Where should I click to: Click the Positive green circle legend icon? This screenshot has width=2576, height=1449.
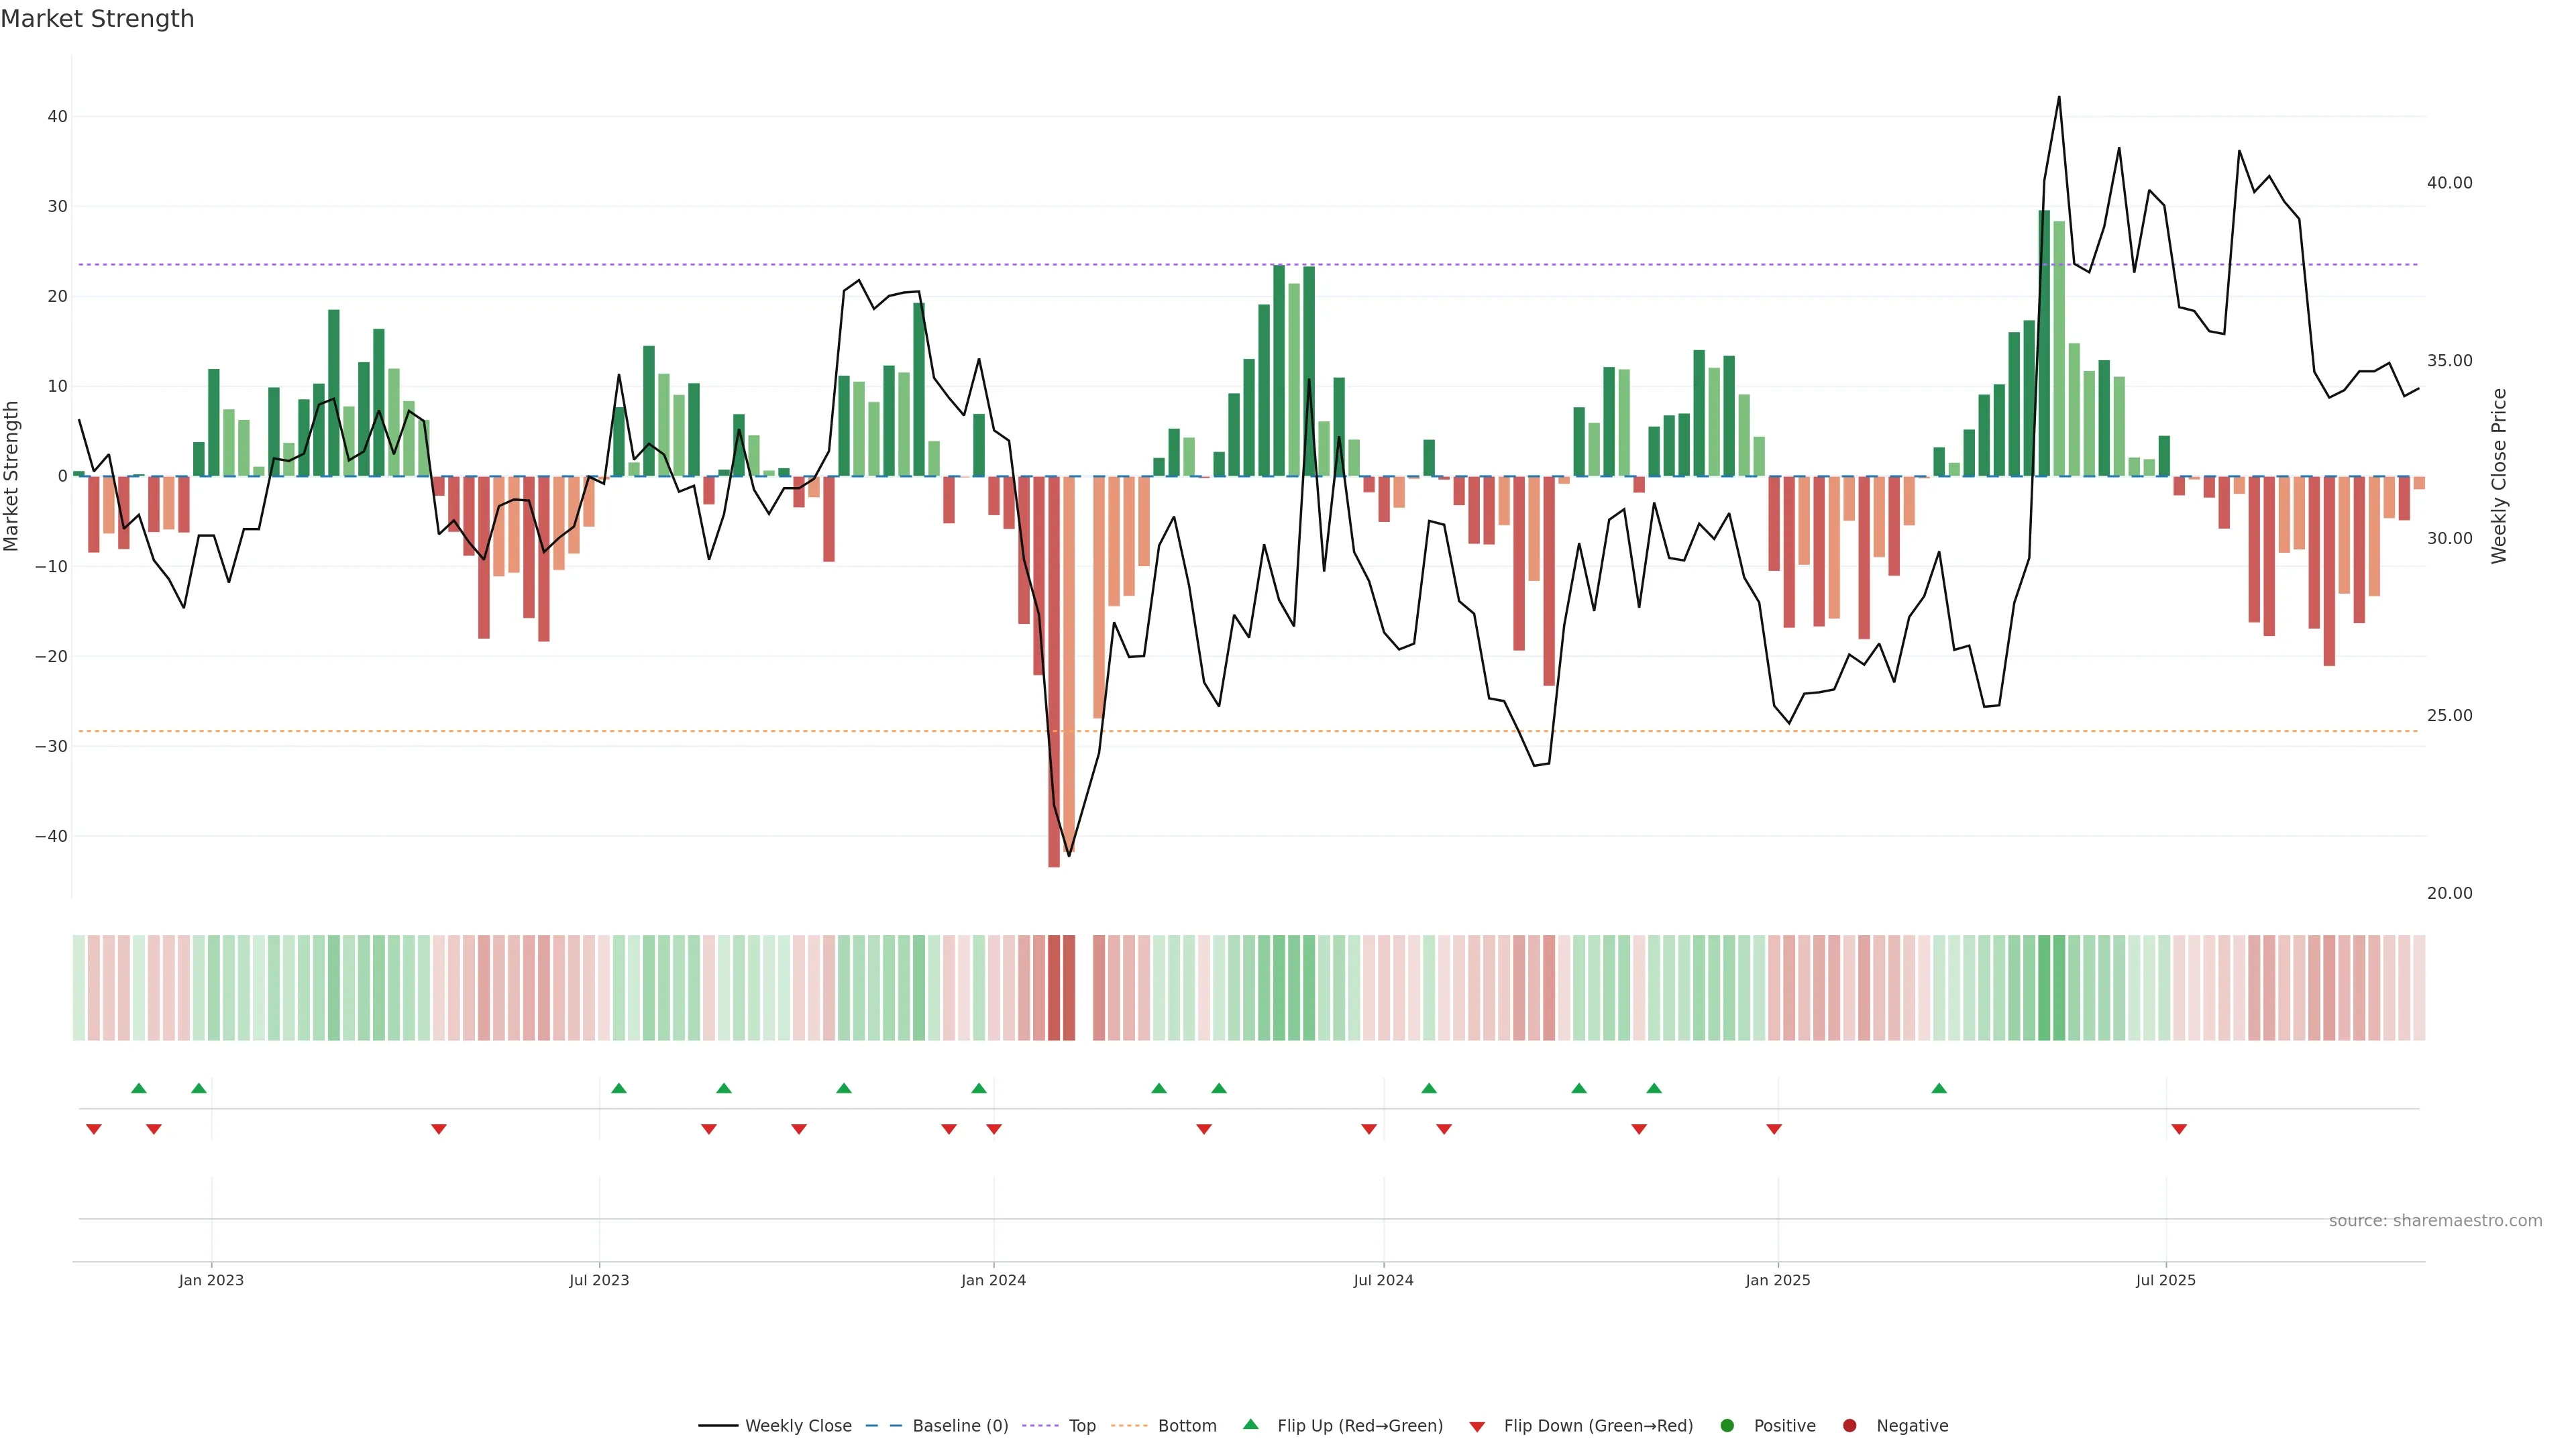click(x=1727, y=1426)
